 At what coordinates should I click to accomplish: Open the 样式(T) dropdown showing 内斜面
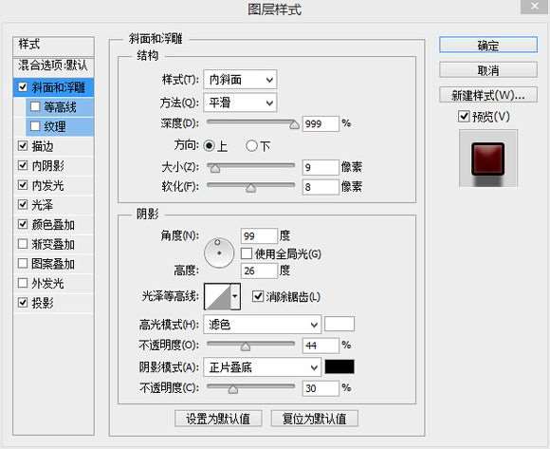(x=240, y=80)
